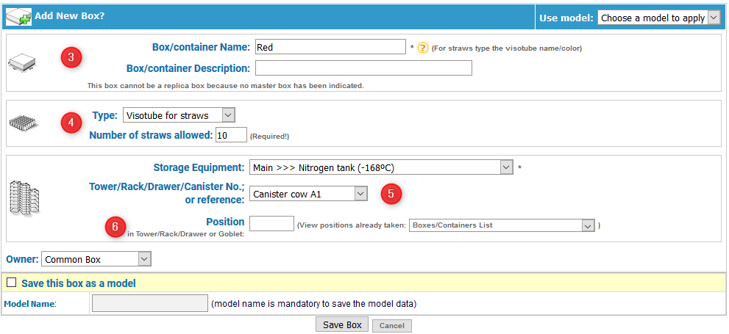This screenshot has height=334, width=729.
Task: Click the Use model label
Action: pos(566,18)
